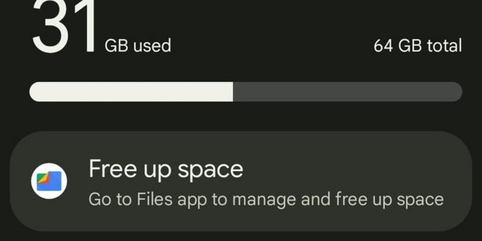Tap the colorful folder icon in the card
This screenshot has height=241, width=482.
[49, 181]
